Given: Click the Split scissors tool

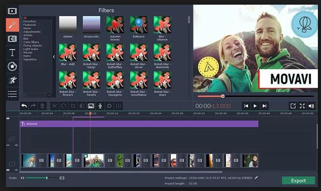Looking at the screenshot, I should pyautogui.click(x=55, y=106).
